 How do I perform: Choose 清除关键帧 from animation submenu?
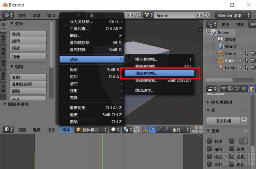[159, 74]
